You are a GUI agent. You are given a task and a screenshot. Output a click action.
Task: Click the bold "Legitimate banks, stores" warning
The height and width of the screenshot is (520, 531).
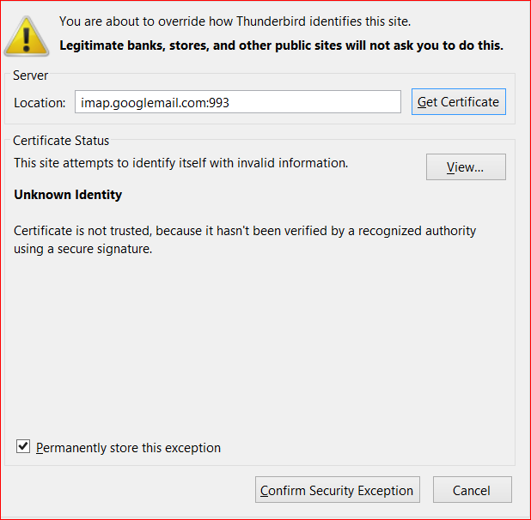[281, 45]
